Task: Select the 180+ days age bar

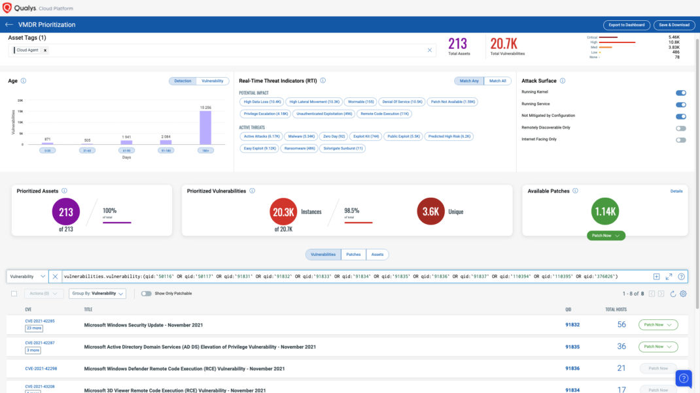Action: pos(205,127)
